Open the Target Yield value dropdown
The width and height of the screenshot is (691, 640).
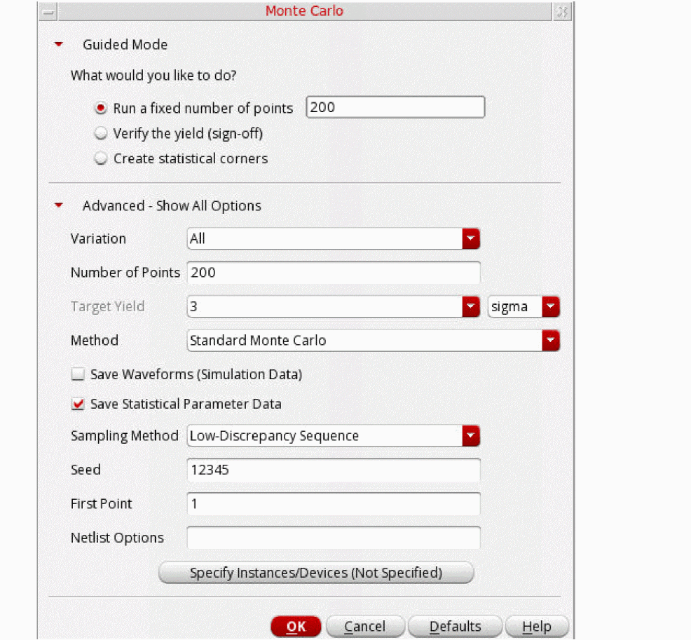coord(471,307)
